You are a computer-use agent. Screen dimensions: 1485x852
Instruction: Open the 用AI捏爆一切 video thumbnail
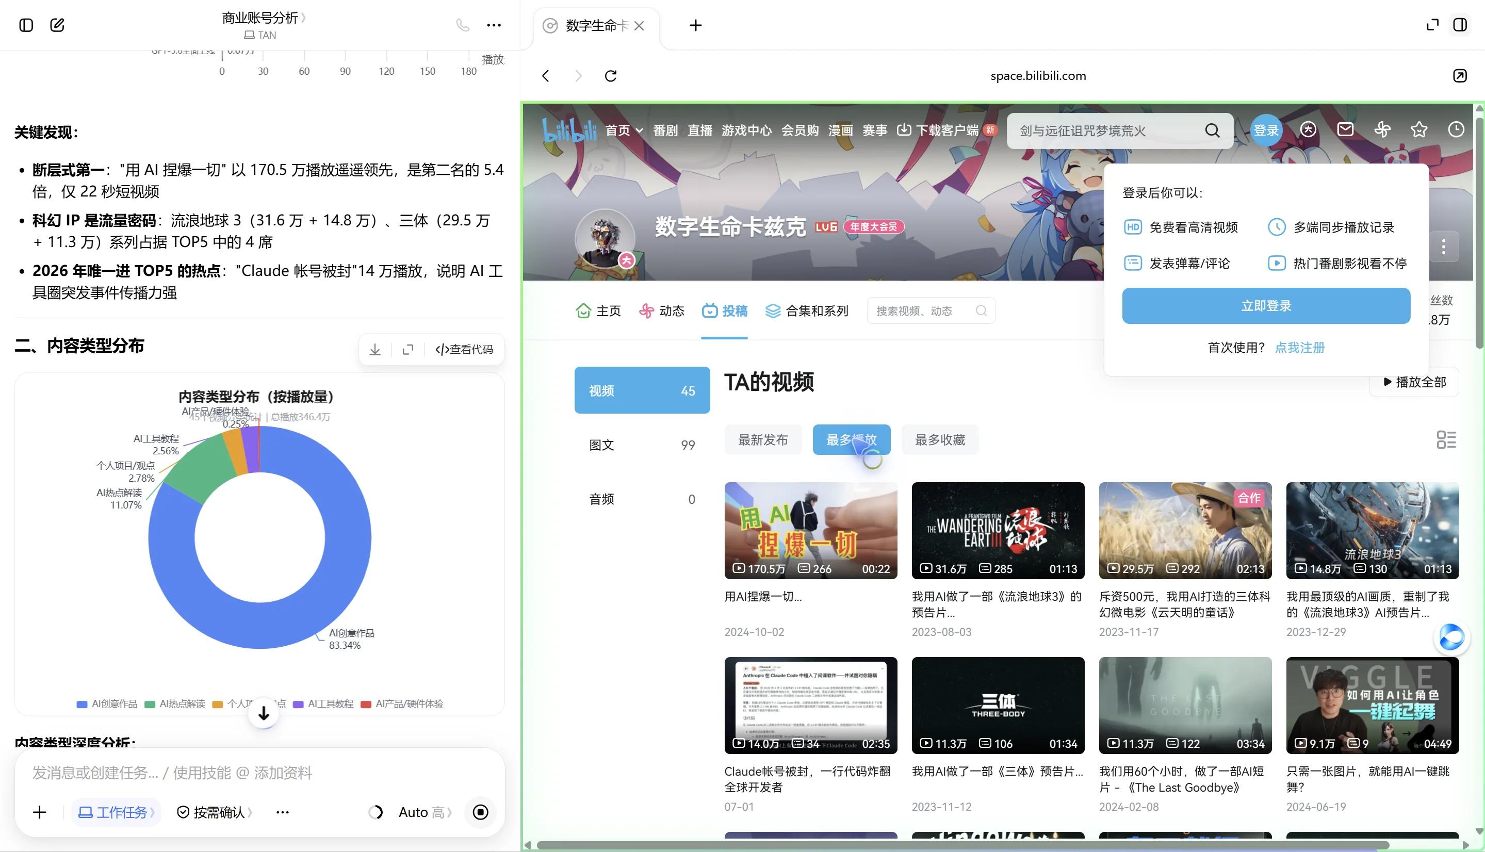tap(810, 530)
